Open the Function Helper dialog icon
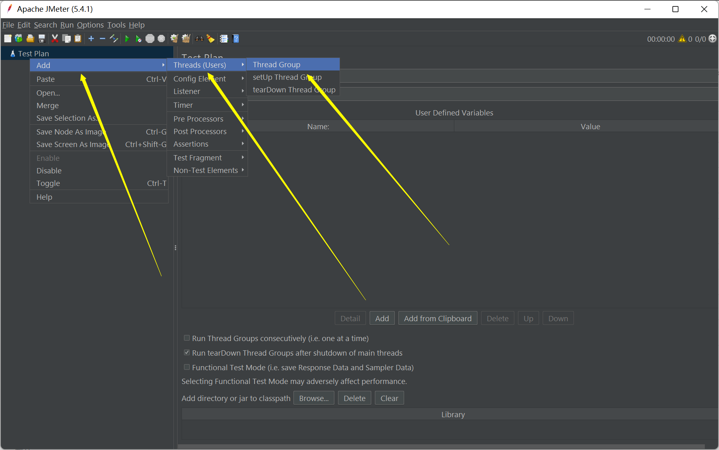This screenshot has width=719, height=450. [x=224, y=38]
